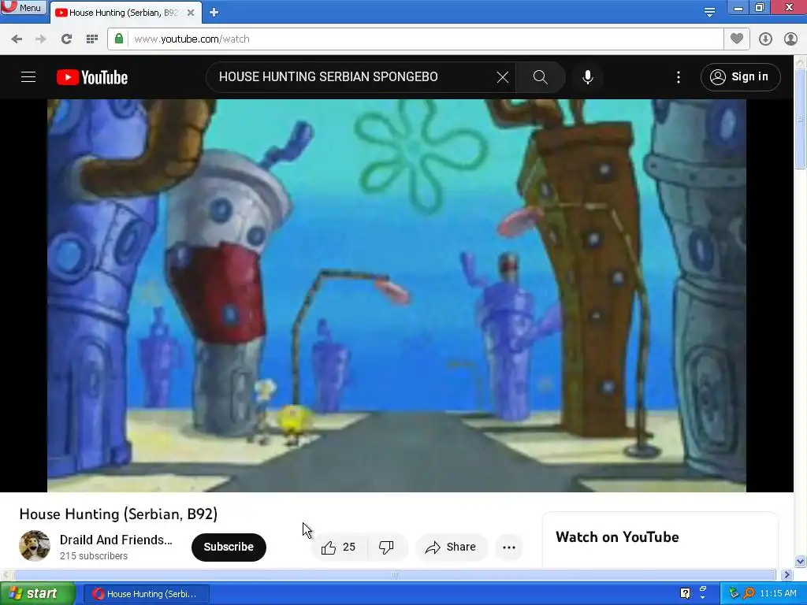Click the YouTube search box text
807x605 pixels.
[x=329, y=76]
